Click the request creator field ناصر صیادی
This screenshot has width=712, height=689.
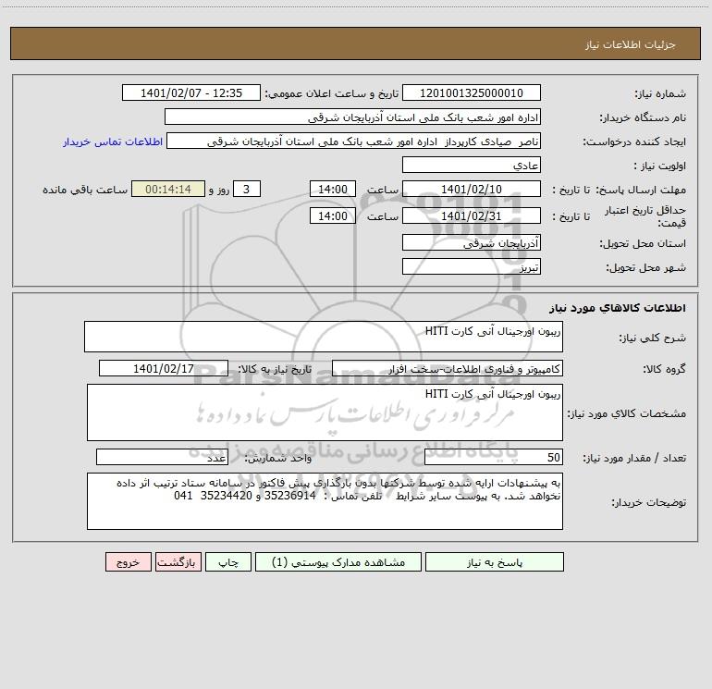tap(354, 141)
